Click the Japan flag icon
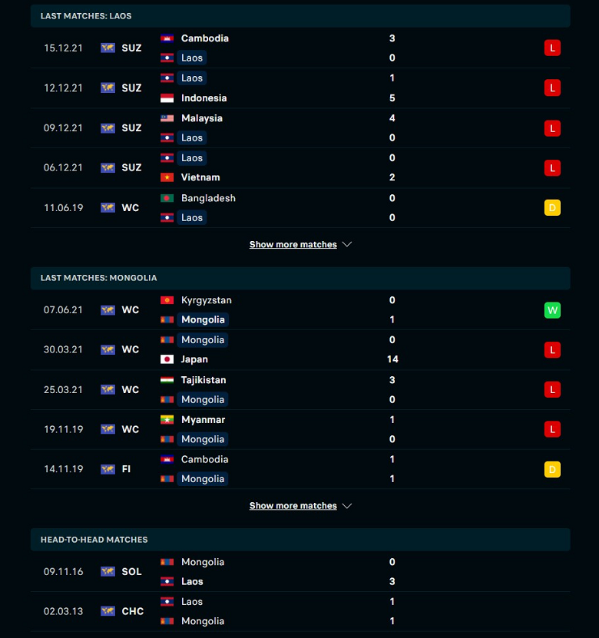 tap(167, 359)
